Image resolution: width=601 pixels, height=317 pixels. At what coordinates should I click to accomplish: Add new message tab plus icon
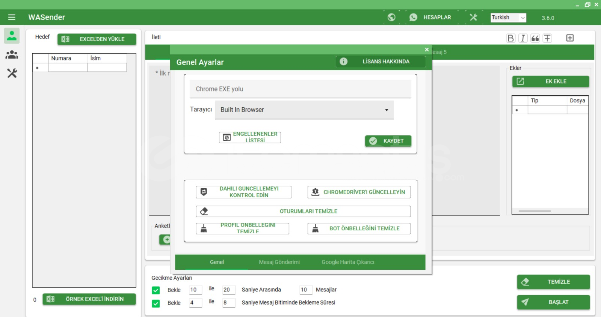[570, 38]
